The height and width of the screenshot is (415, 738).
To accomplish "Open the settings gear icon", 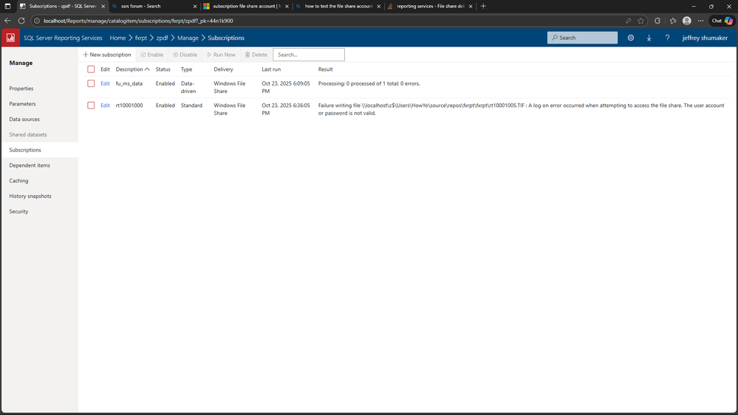I will point(631,38).
